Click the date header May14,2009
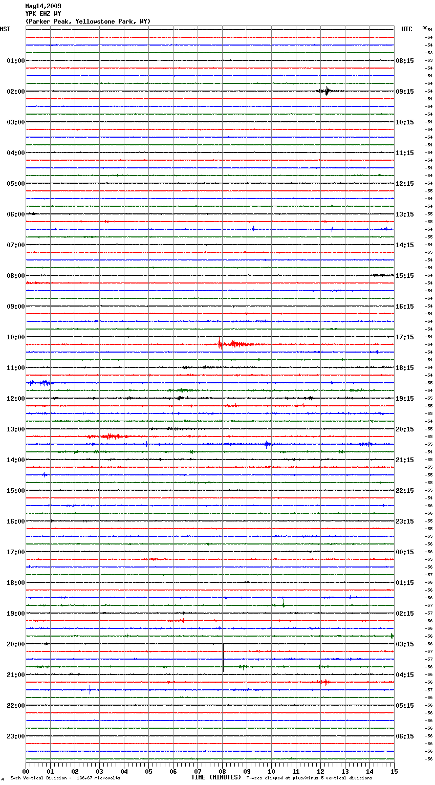 [43, 6]
